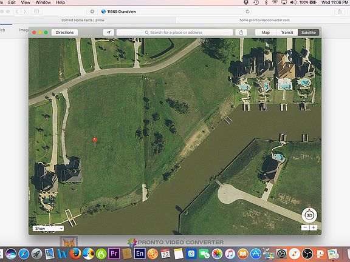The image size is (350, 262).
Task: Launch Adobe Premiere Pro from the Dock
Action: [114, 254]
